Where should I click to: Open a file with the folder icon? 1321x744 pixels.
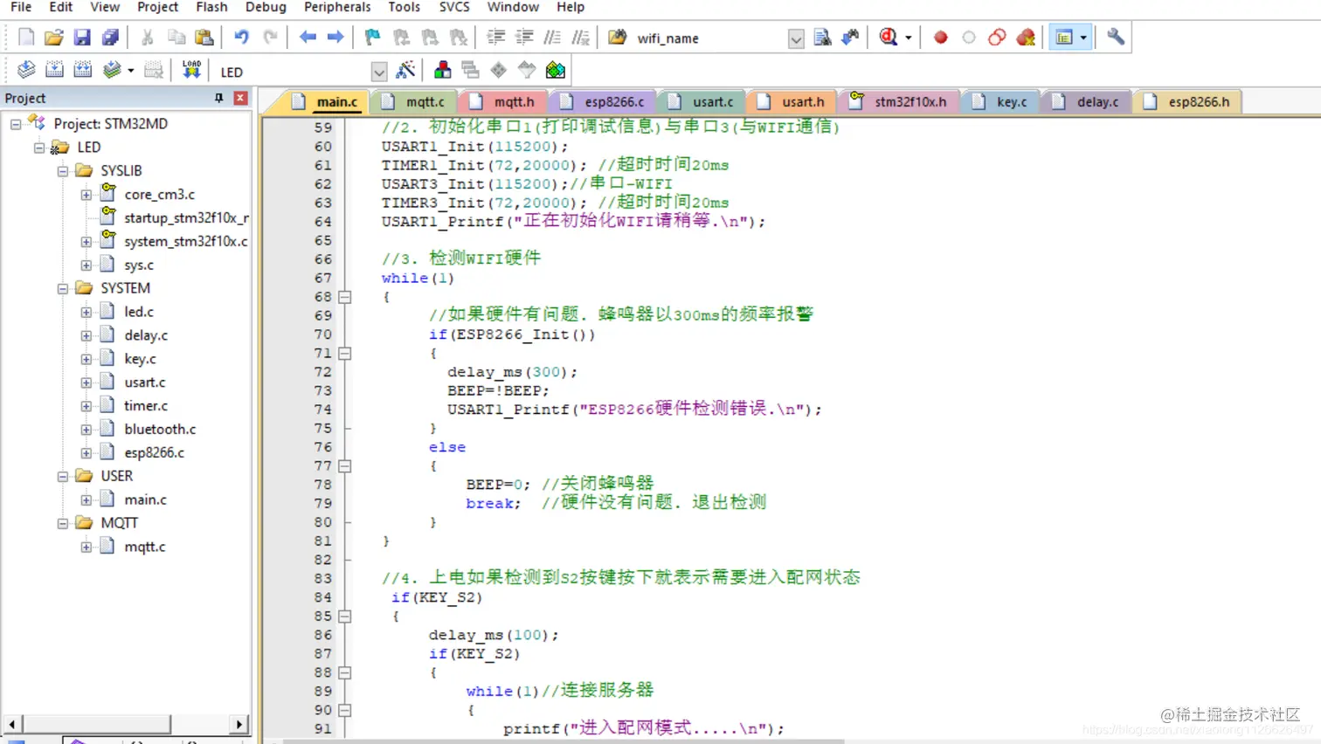[54, 38]
